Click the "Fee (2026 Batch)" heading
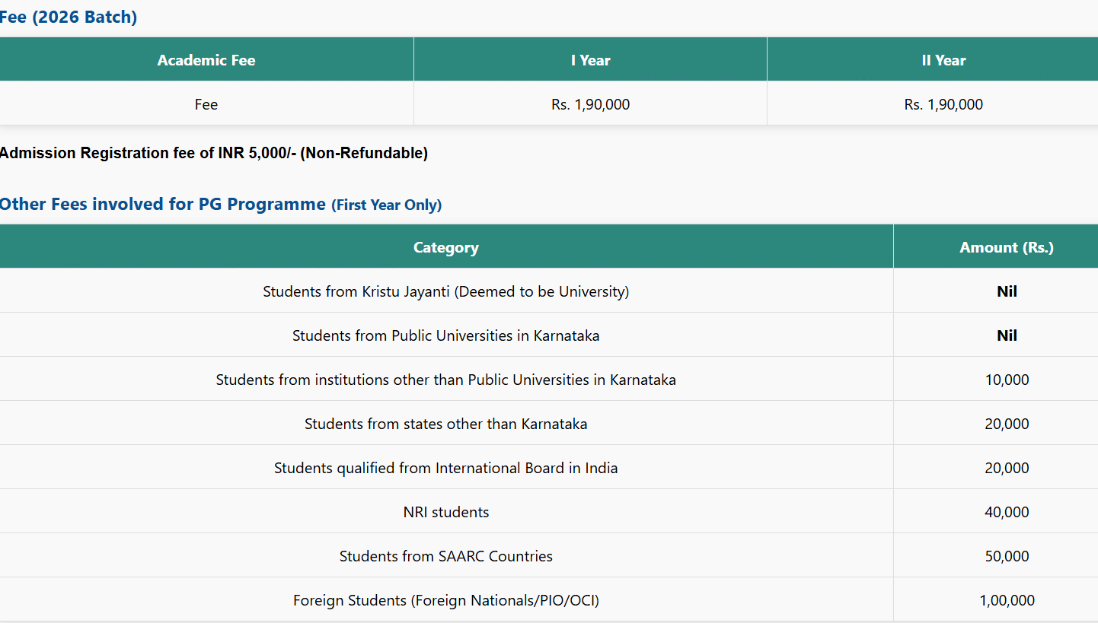The height and width of the screenshot is (623, 1098). pos(69,17)
